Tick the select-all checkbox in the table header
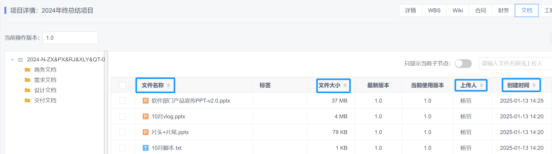The width and height of the screenshot is (552, 154). 123,85
